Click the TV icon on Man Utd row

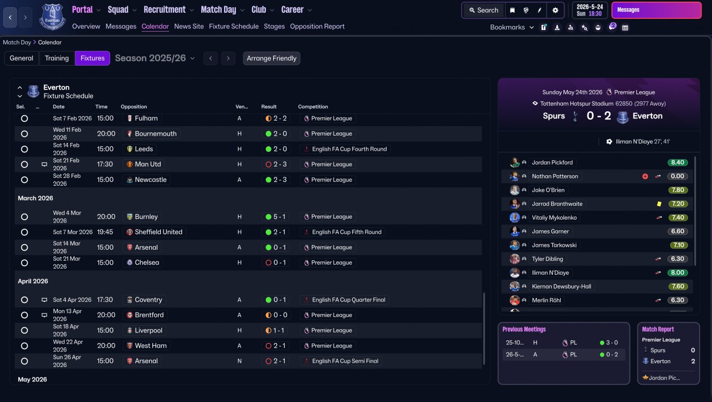click(44, 165)
